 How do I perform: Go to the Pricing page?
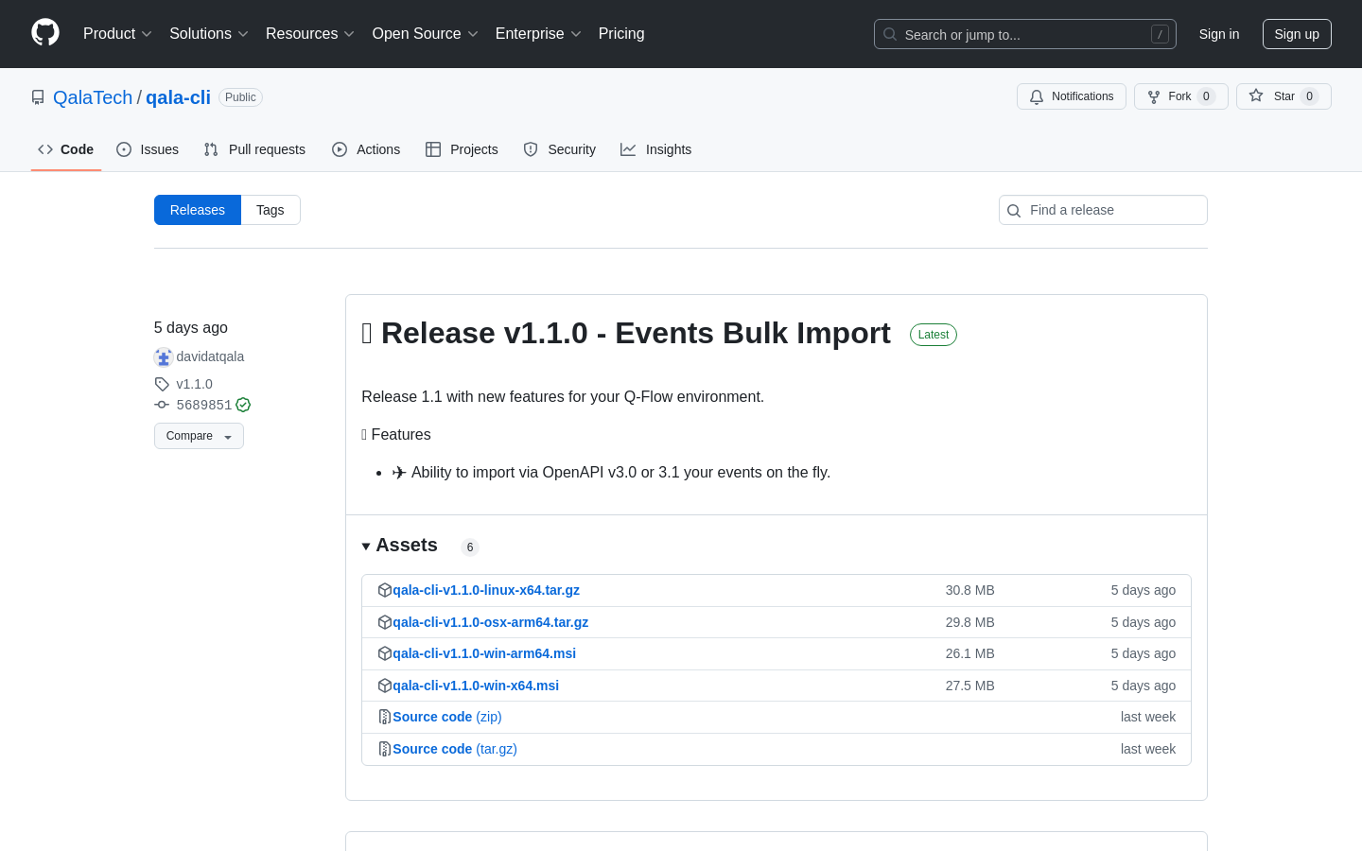pos(621,34)
